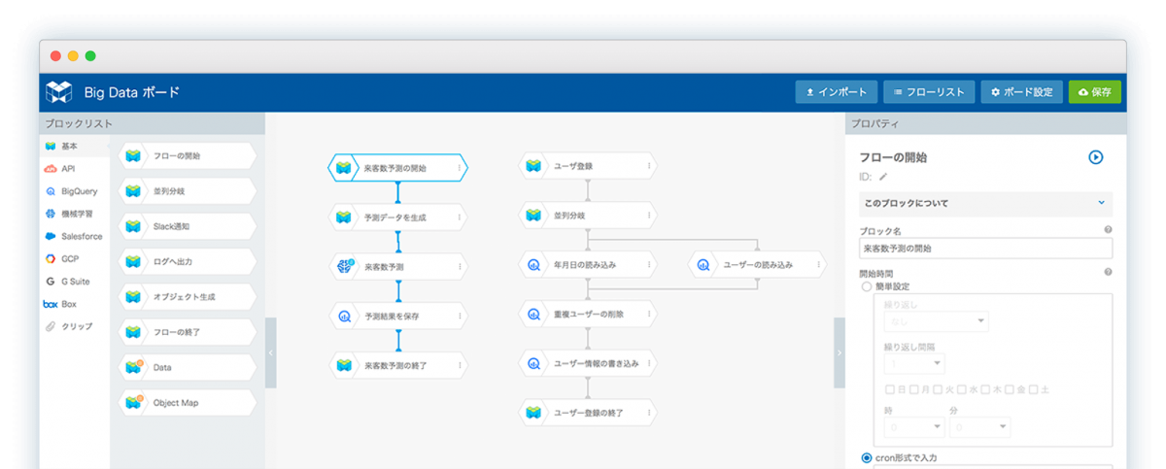Select the cron形式で入力 radio button
This screenshot has width=1166, height=469.
click(x=867, y=457)
